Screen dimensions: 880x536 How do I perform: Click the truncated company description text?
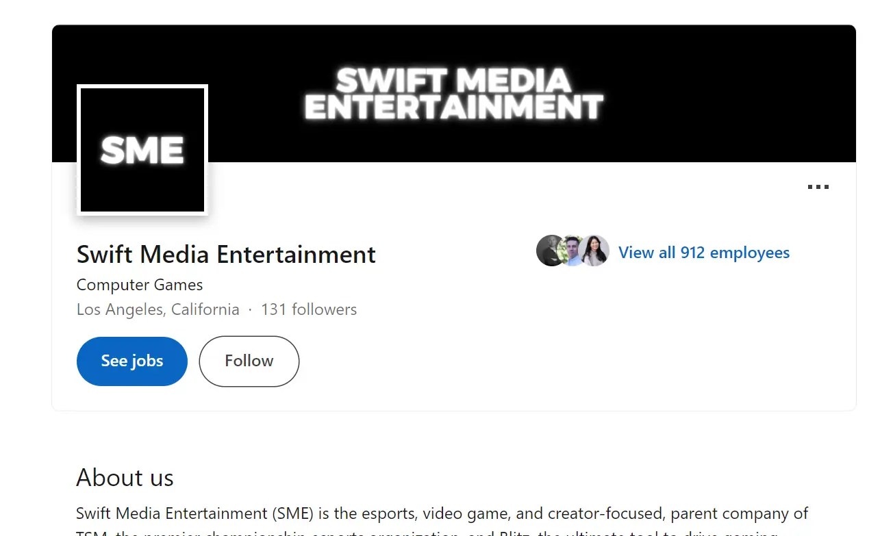coord(442,517)
